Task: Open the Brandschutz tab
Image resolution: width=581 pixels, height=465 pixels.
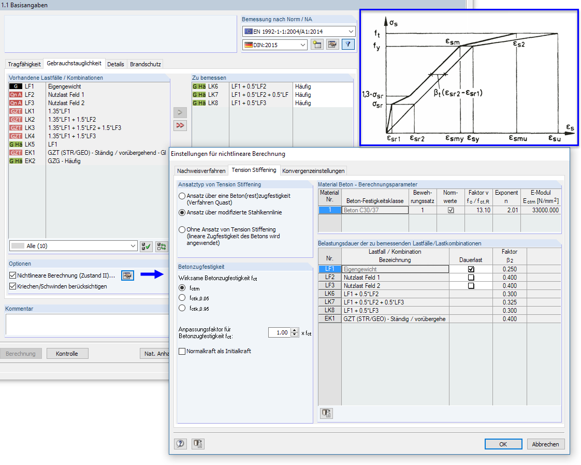Action: point(145,64)
